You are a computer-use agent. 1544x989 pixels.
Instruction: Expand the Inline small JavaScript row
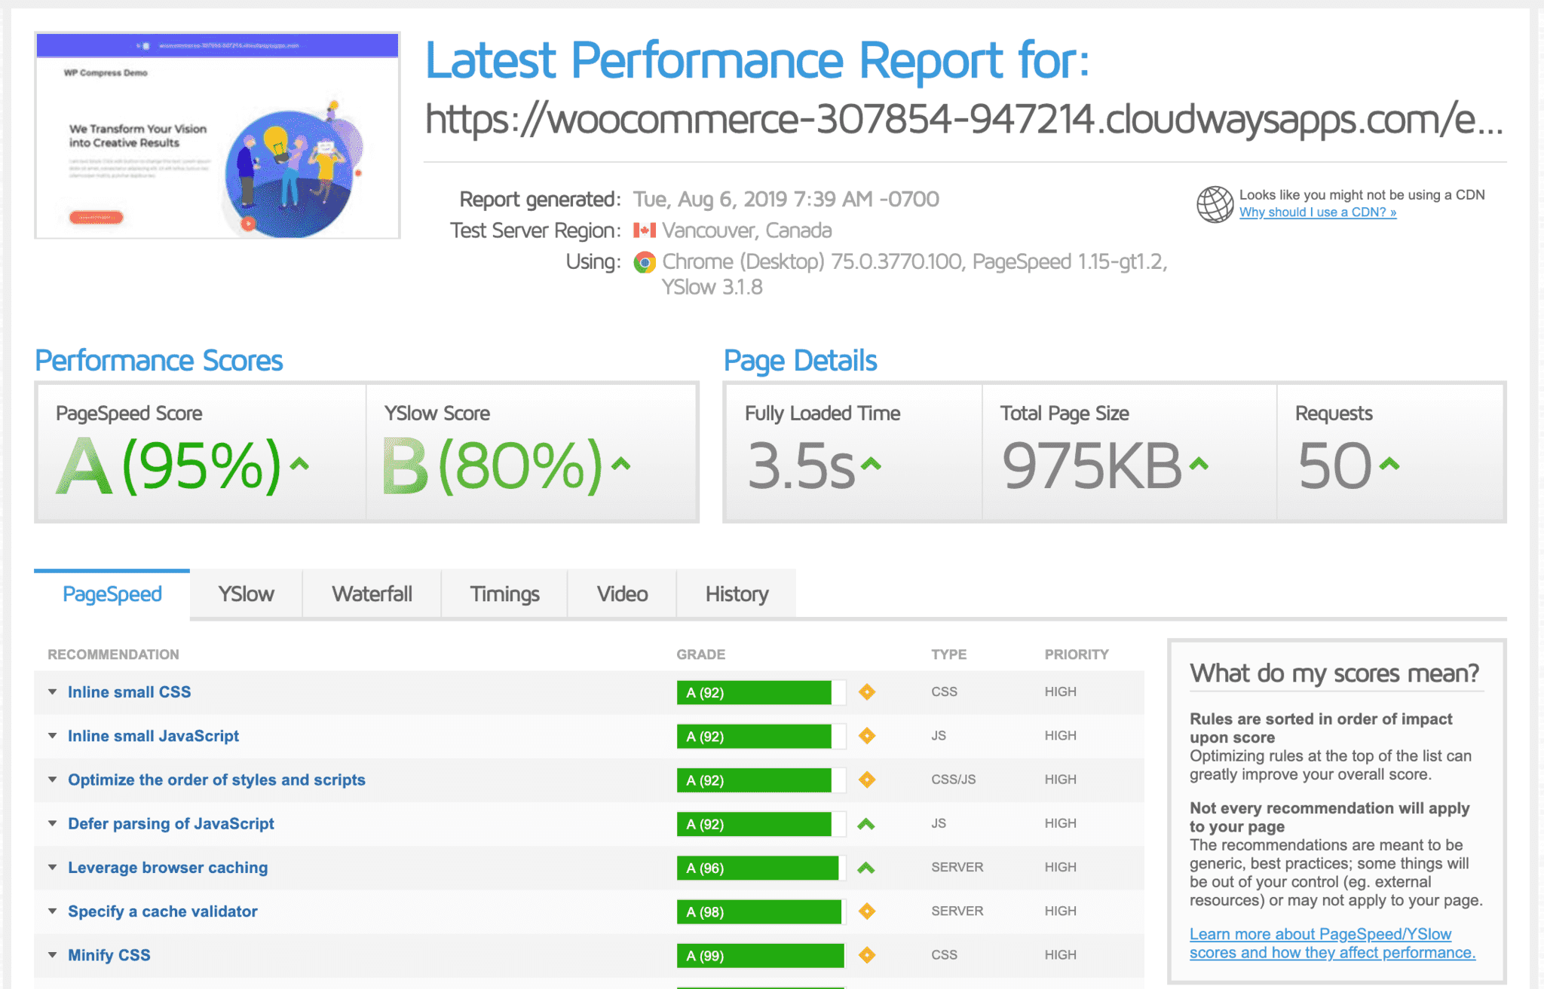[x=53, y=736]
